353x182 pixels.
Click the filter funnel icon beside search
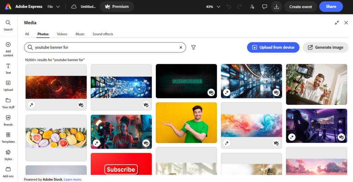click(193, 48)
